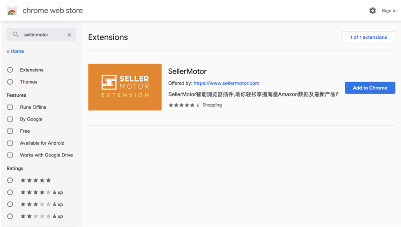Viewport: 401px width, 227px height.
Task: Filter by five-star ratings only
Action: point(10,180)
